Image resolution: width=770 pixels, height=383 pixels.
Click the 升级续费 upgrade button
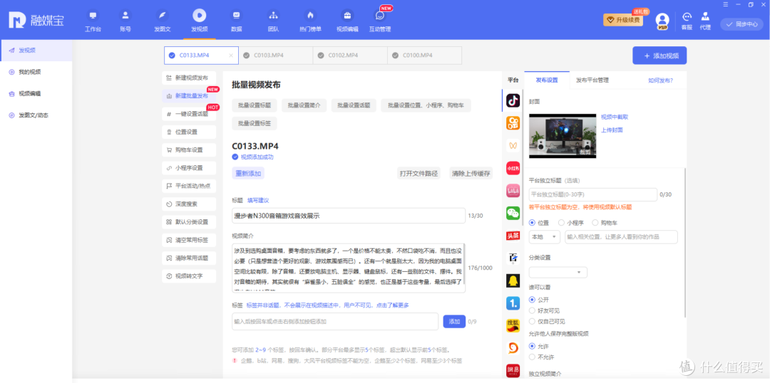click(623, 20)
